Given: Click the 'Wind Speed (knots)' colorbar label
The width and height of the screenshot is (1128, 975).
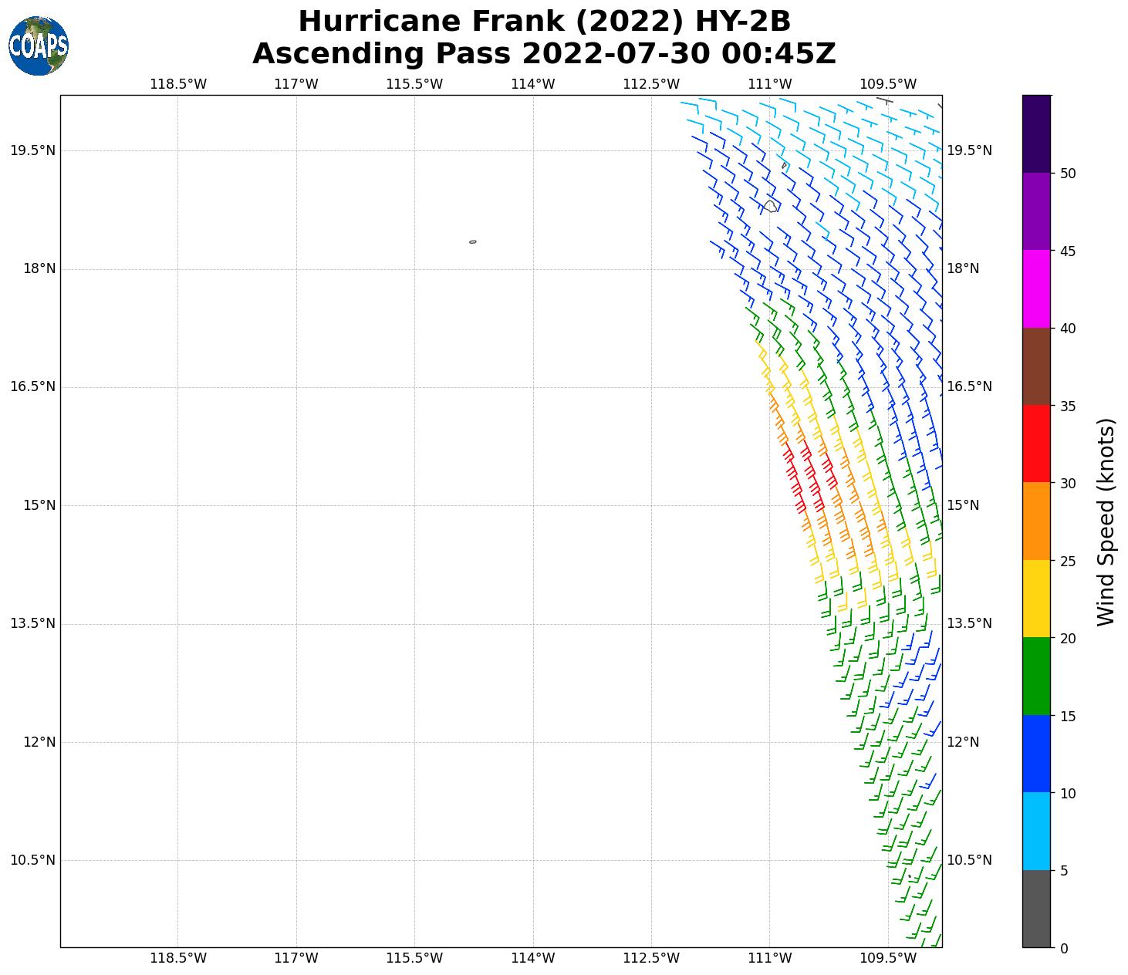Looking at the screenshot, I should 1106,521.
